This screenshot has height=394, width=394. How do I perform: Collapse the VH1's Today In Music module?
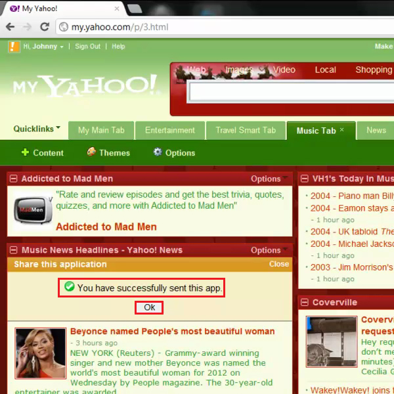305,179
